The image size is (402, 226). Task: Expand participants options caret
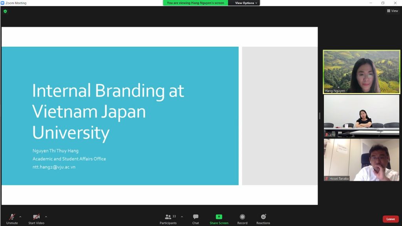coord(182,217)
